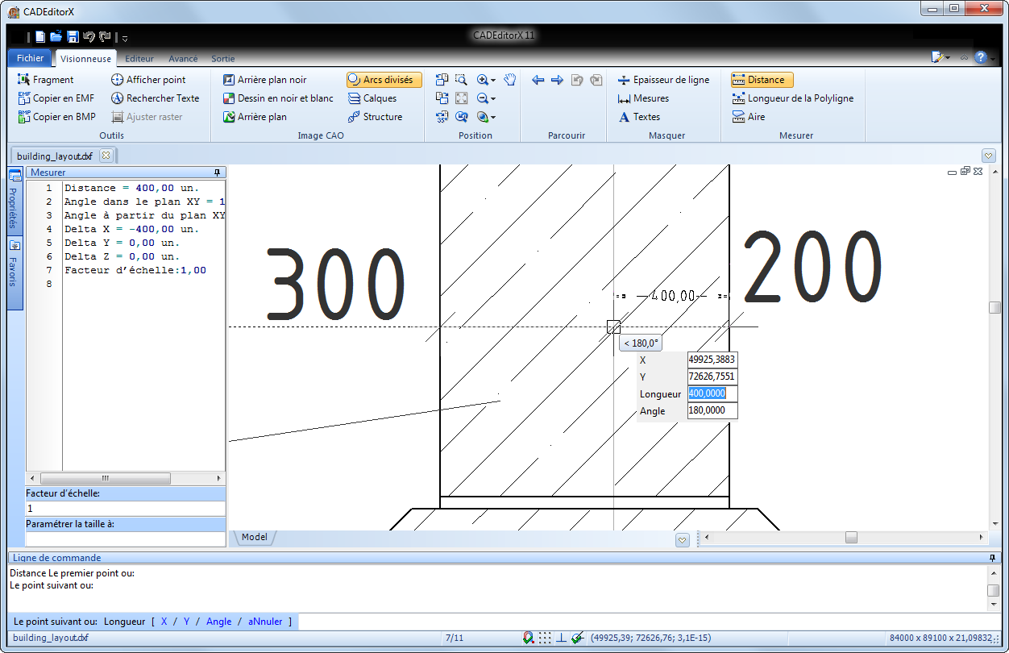Select the pan hand tool
The image size is (1009, 653).
point(509,79)
